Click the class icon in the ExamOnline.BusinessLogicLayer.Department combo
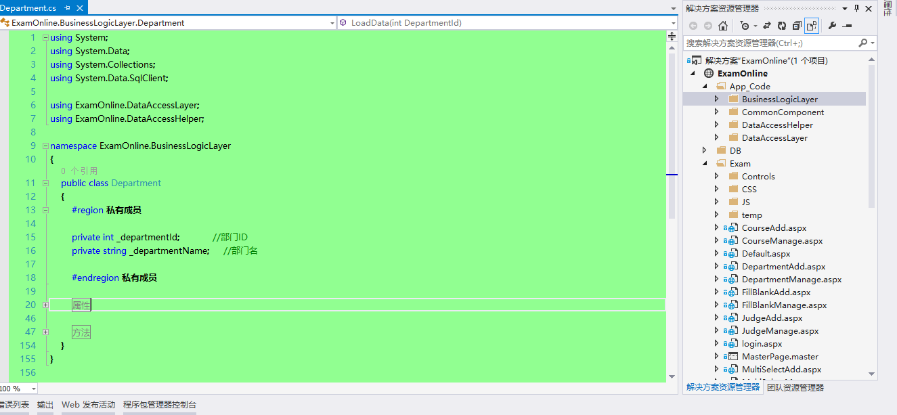The image size is (897, 415). [5, 22]
